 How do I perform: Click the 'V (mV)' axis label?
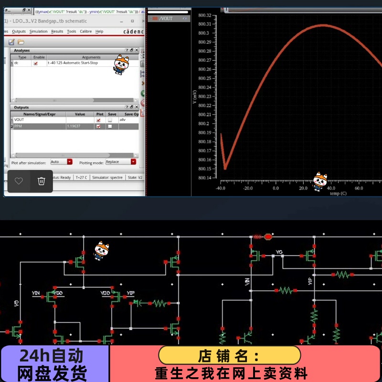pos(194,97)
